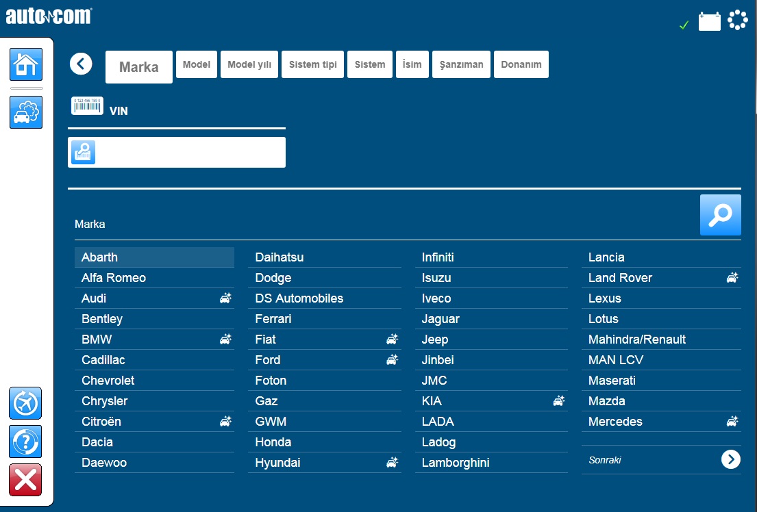Open the Şanzıman tab
Viewport: 757px width, 512px height.
click(x=461, y=64)
